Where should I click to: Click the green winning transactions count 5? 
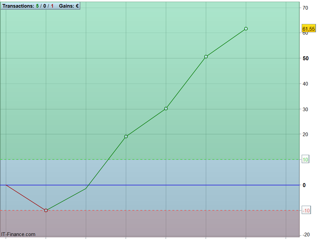[37, 6]
